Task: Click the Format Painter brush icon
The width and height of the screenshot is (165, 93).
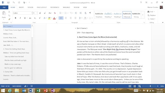Action: [x=9, y=19]
